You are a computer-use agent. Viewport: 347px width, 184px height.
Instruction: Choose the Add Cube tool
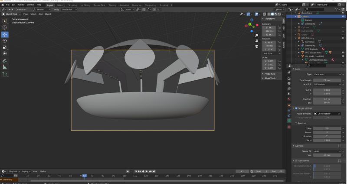(5, 75)
